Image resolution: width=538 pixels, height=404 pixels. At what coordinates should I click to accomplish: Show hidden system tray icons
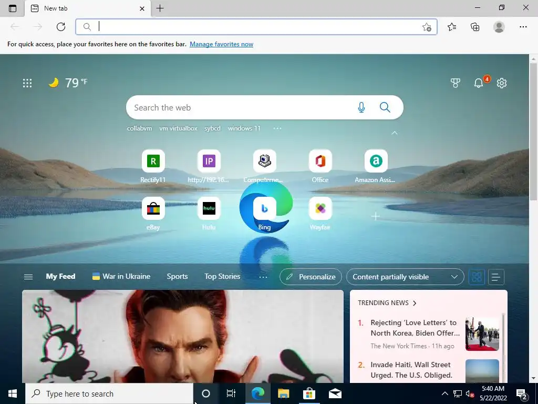tap(444, 393)
